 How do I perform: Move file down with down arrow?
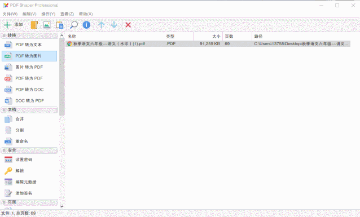114,25
